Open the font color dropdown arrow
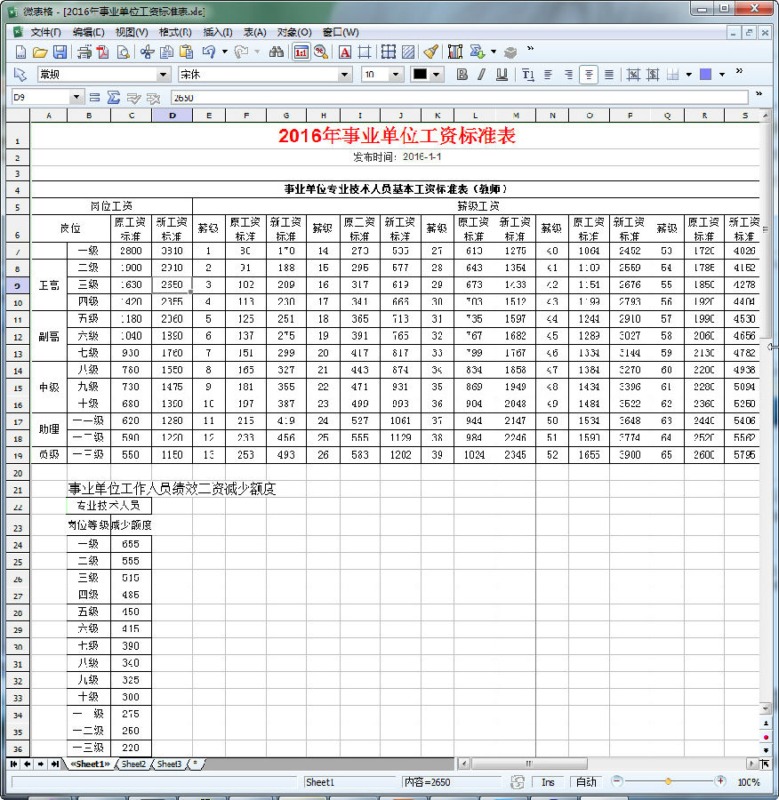Screen dimensions: 779x800 pyautogui.click(x=436, y=75)
